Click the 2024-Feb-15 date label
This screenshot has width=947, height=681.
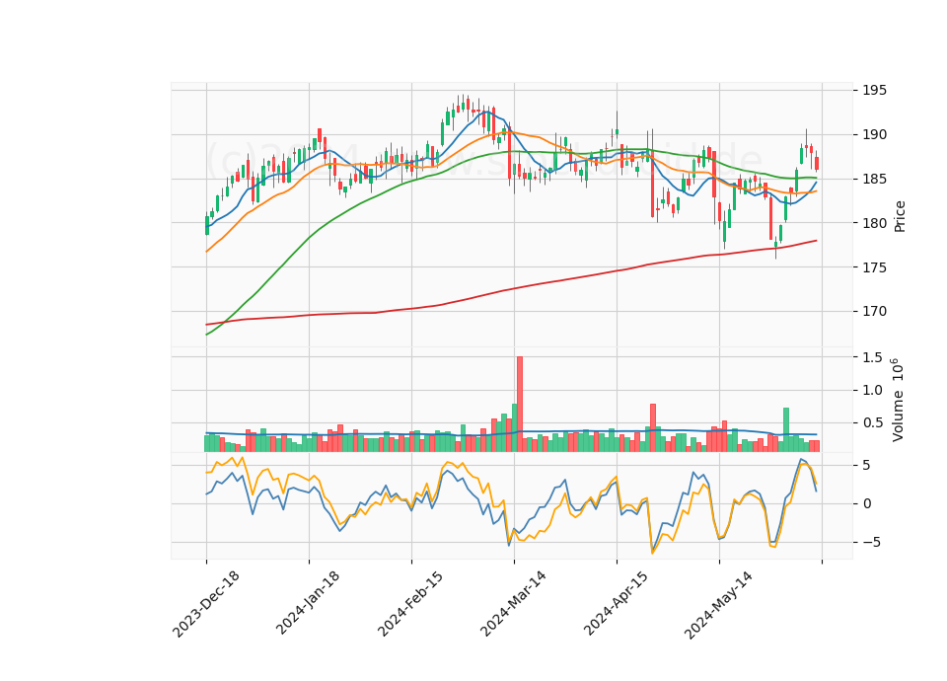click(410, 604)
